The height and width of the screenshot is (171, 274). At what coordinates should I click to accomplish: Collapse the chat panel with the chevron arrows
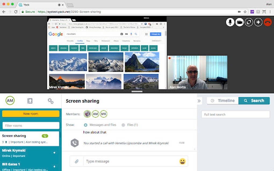coord(199,101)
